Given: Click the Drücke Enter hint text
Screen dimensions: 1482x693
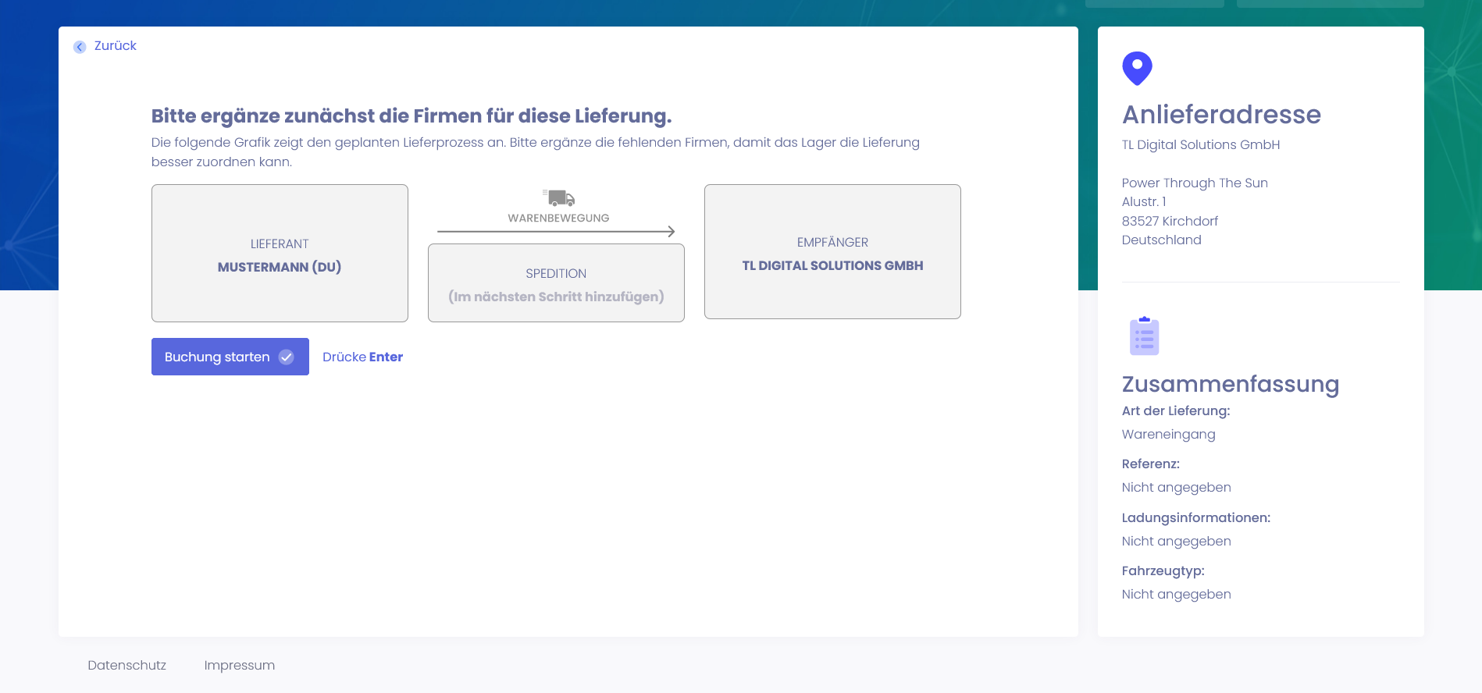Looking at the screenshot, I should click(362, 357).
